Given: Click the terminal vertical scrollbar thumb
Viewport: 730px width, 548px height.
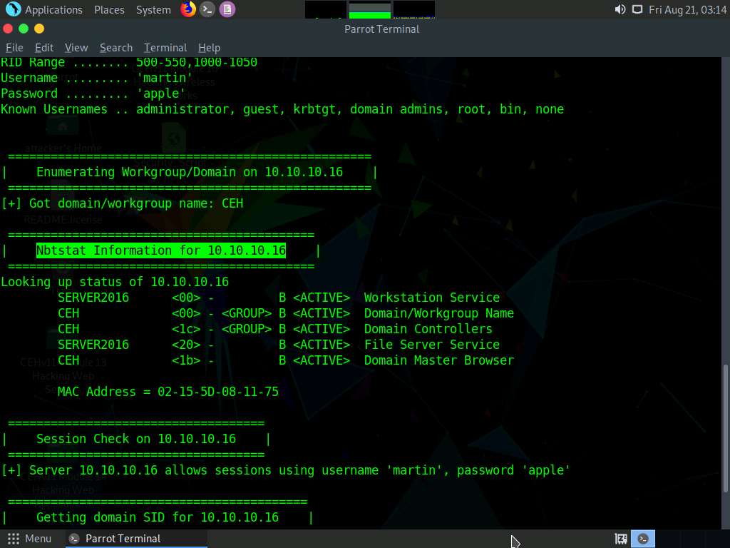Looking at the screenshot, I should tap(725, 428).
